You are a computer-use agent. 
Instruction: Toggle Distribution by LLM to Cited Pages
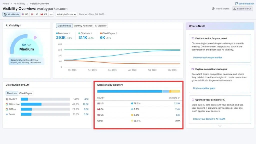(26, 93)
